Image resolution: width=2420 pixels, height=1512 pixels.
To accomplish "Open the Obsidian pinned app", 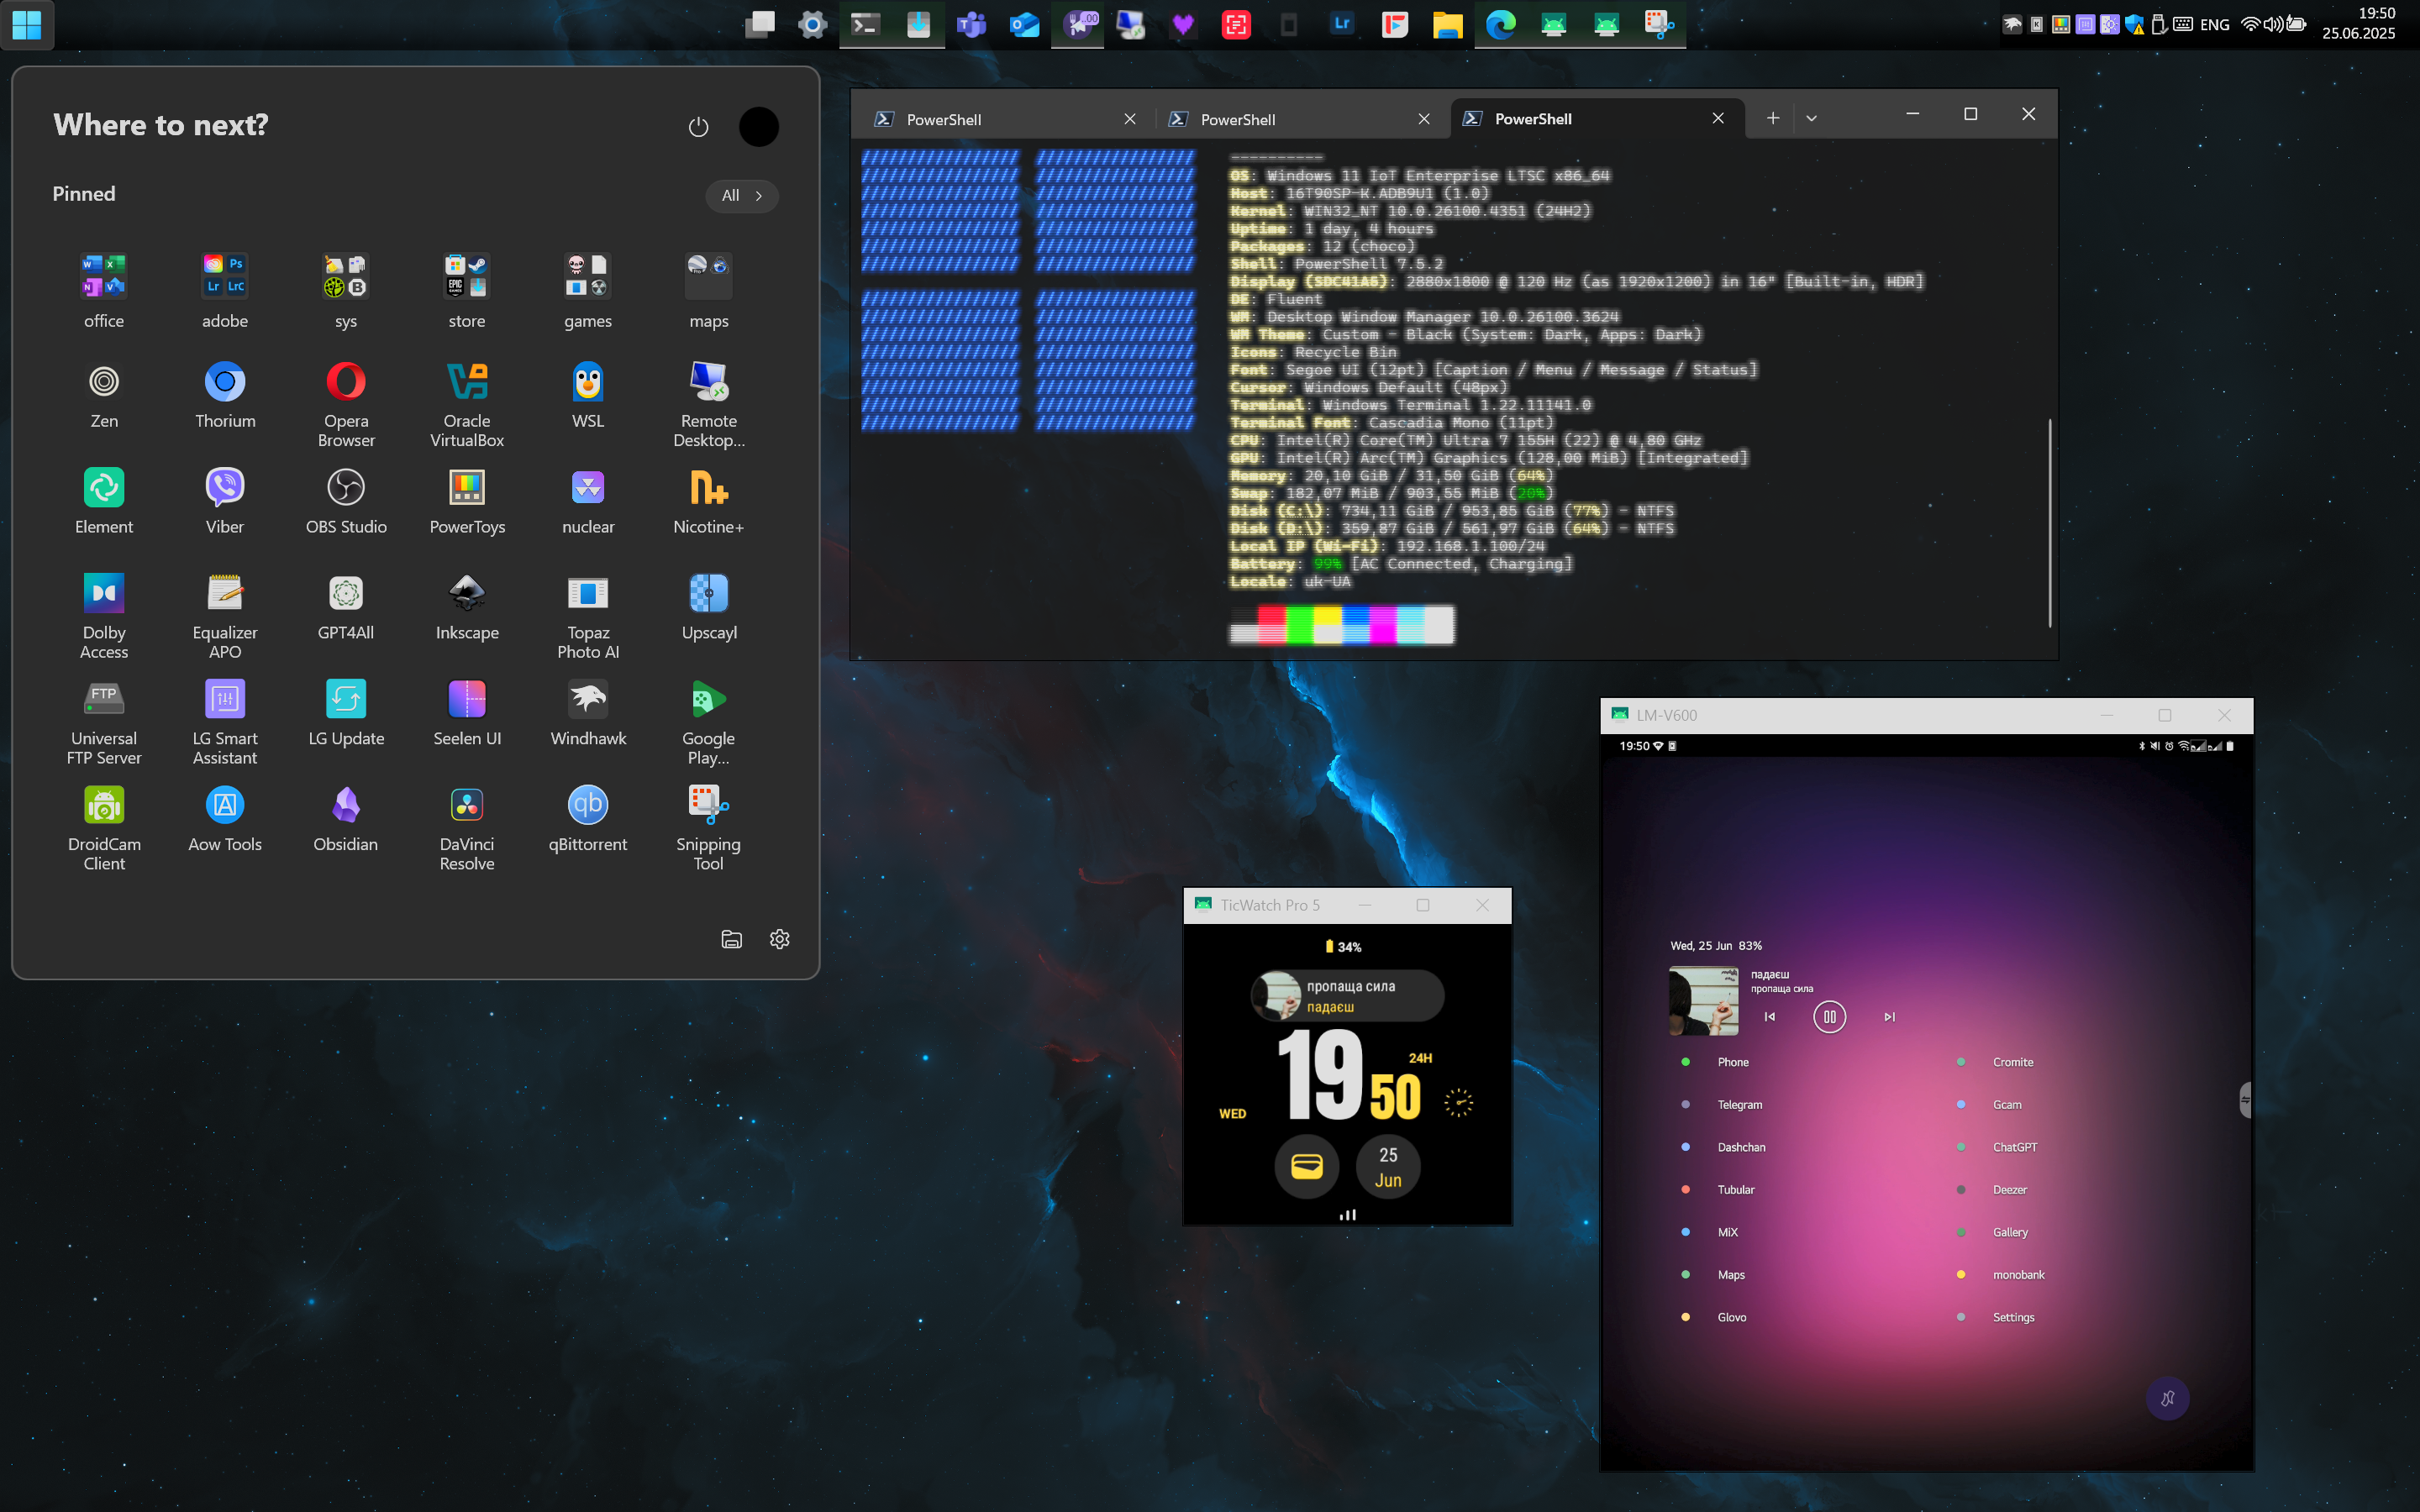I will 345,805.
